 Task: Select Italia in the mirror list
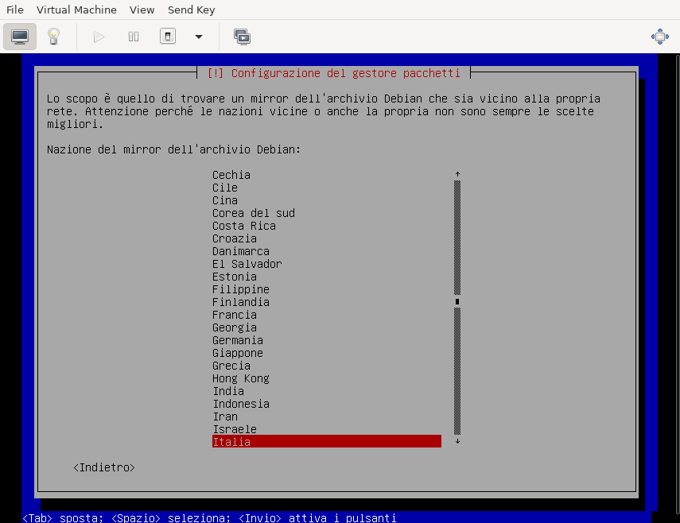(327, 442)
